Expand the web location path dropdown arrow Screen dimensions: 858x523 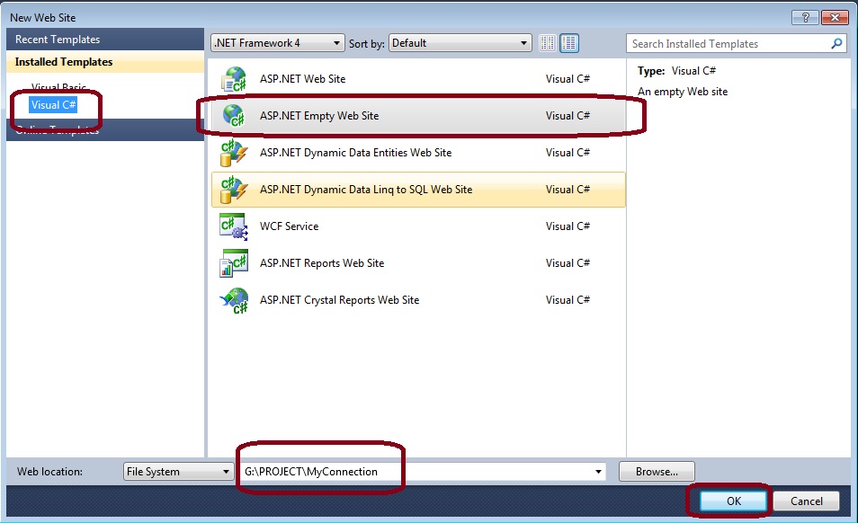598,472
